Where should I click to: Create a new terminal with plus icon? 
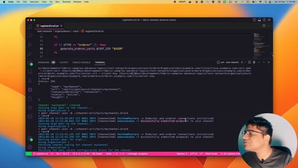(242, 62)
